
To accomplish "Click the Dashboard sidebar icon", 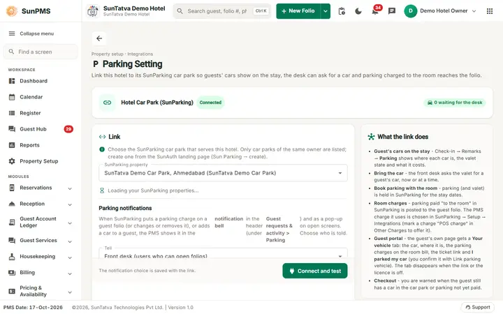I will 12,81.
